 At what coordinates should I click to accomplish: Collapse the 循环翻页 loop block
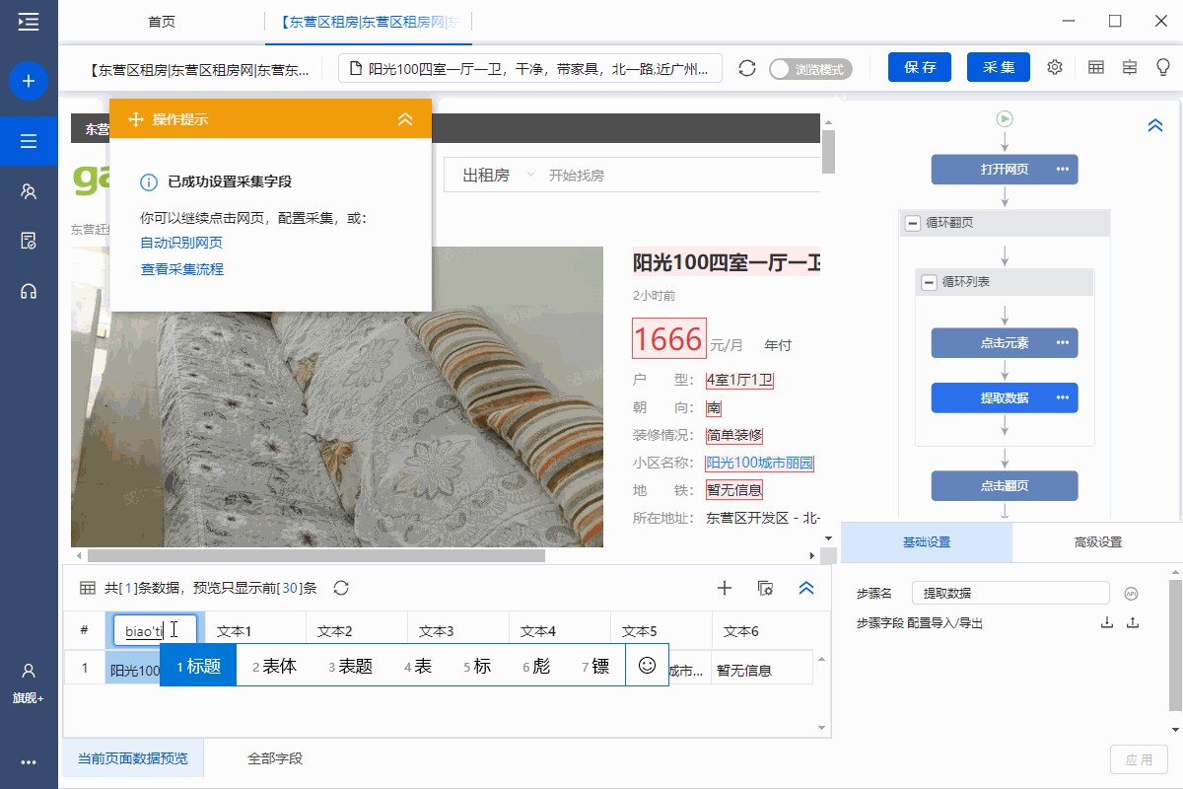(x=912, y=224)
